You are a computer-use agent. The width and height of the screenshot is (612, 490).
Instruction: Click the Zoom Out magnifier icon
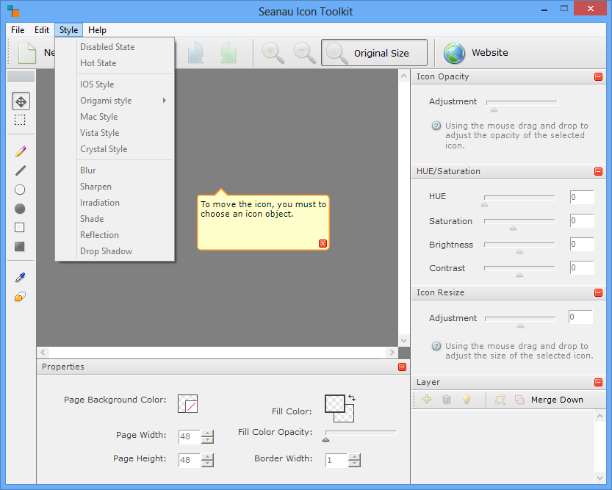(304, 53)
